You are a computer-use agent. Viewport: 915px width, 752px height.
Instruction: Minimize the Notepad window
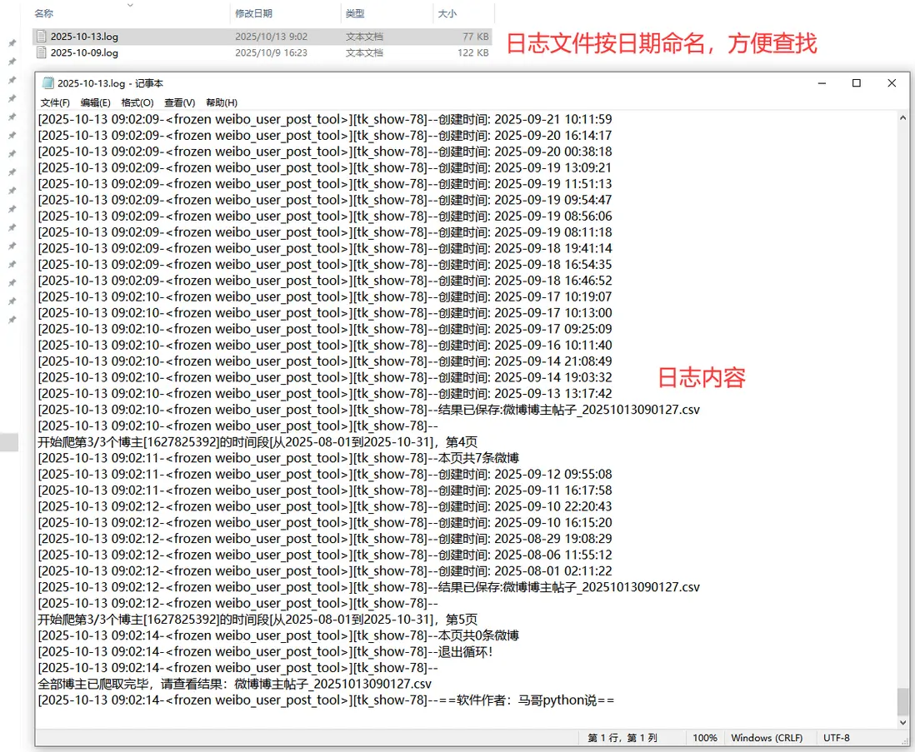tap(822, 83)
